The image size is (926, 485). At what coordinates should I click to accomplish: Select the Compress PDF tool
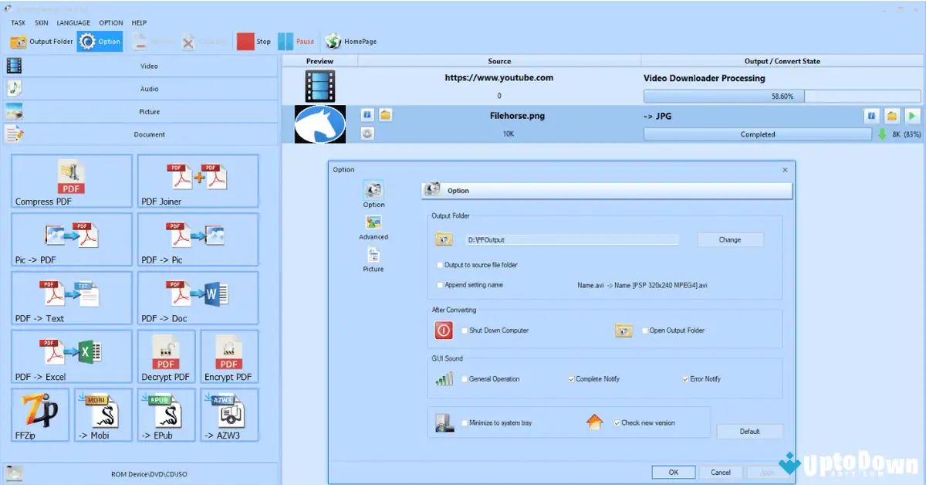[70, 181]
